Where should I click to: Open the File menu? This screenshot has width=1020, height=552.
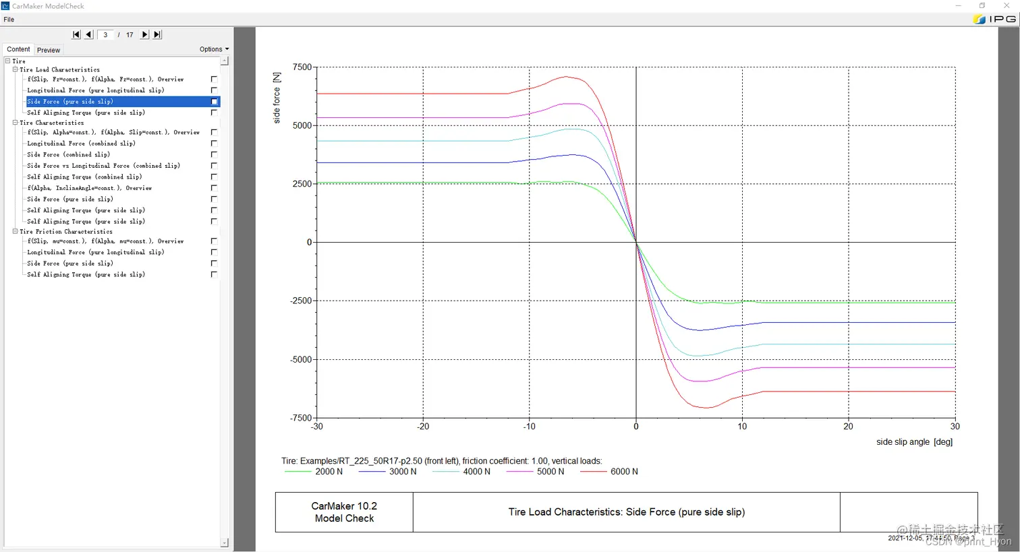click(9, 20)
